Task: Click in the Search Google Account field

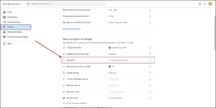Action: click(x=65, y=4)
